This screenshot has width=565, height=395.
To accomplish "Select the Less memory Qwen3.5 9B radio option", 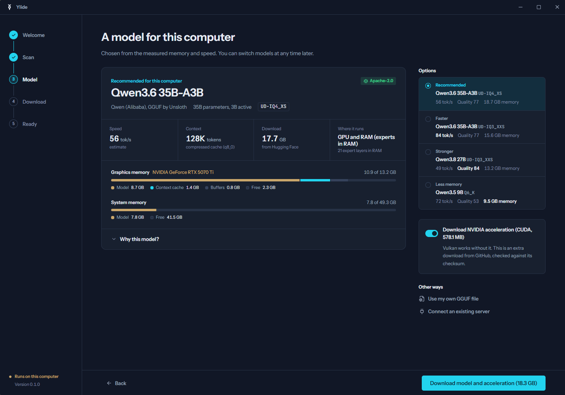I will [x=428, y=185].
